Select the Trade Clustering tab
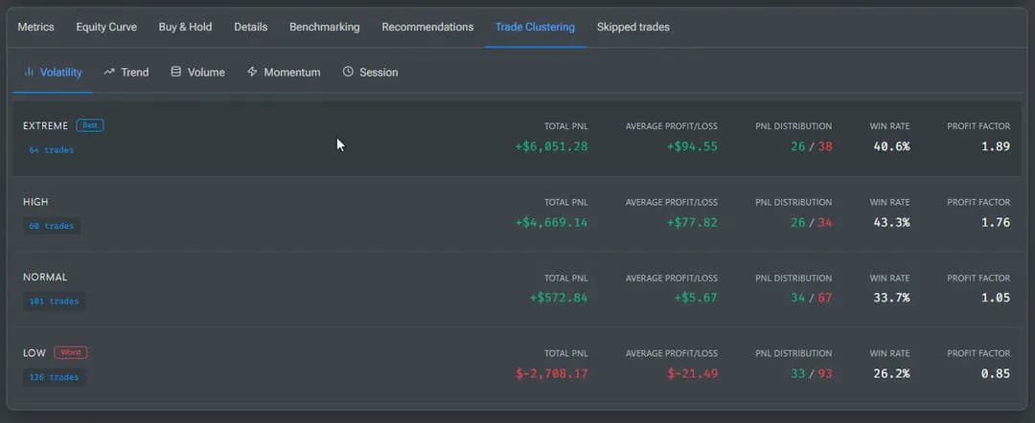Screen dimensions: 1035x423 536,27
